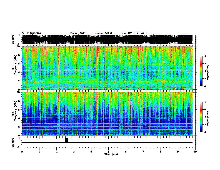220x170 pixels.
Task: Click time axis tick label "10"
Action: tap(195, 152)
